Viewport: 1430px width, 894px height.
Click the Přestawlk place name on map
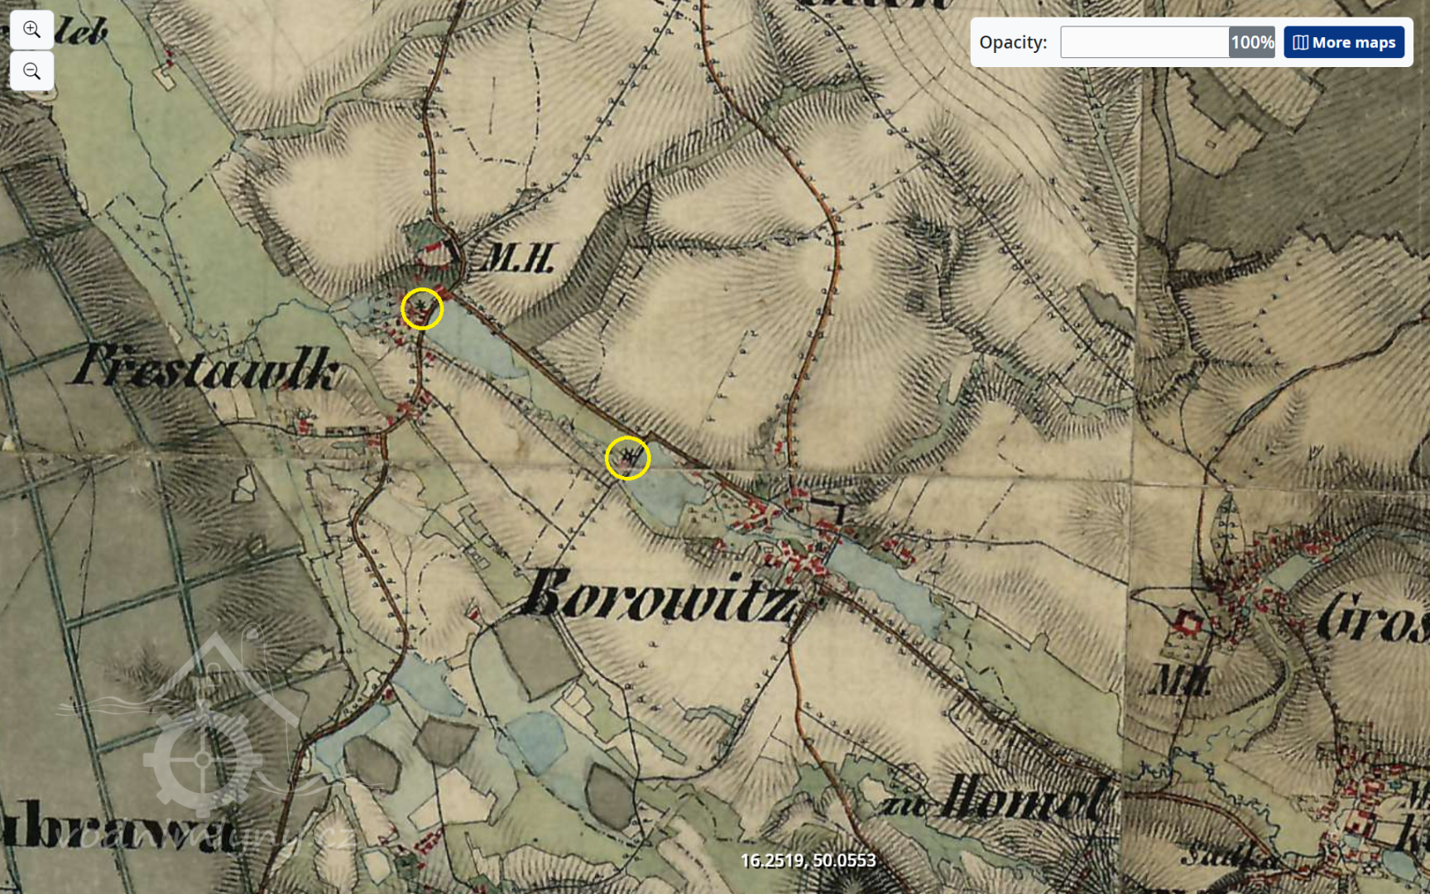point(205,367)
